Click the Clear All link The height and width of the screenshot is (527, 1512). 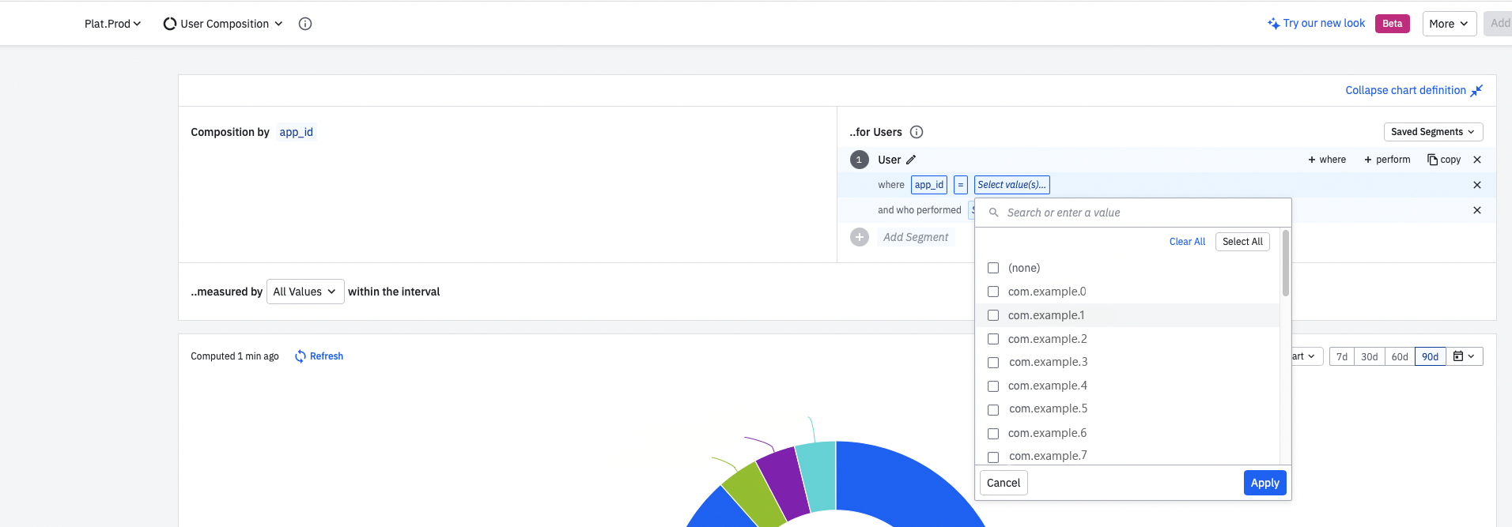pyautogui.click(x=1187, y=242)
